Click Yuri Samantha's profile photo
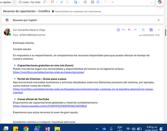167x131 pixels. click(7, 32)
